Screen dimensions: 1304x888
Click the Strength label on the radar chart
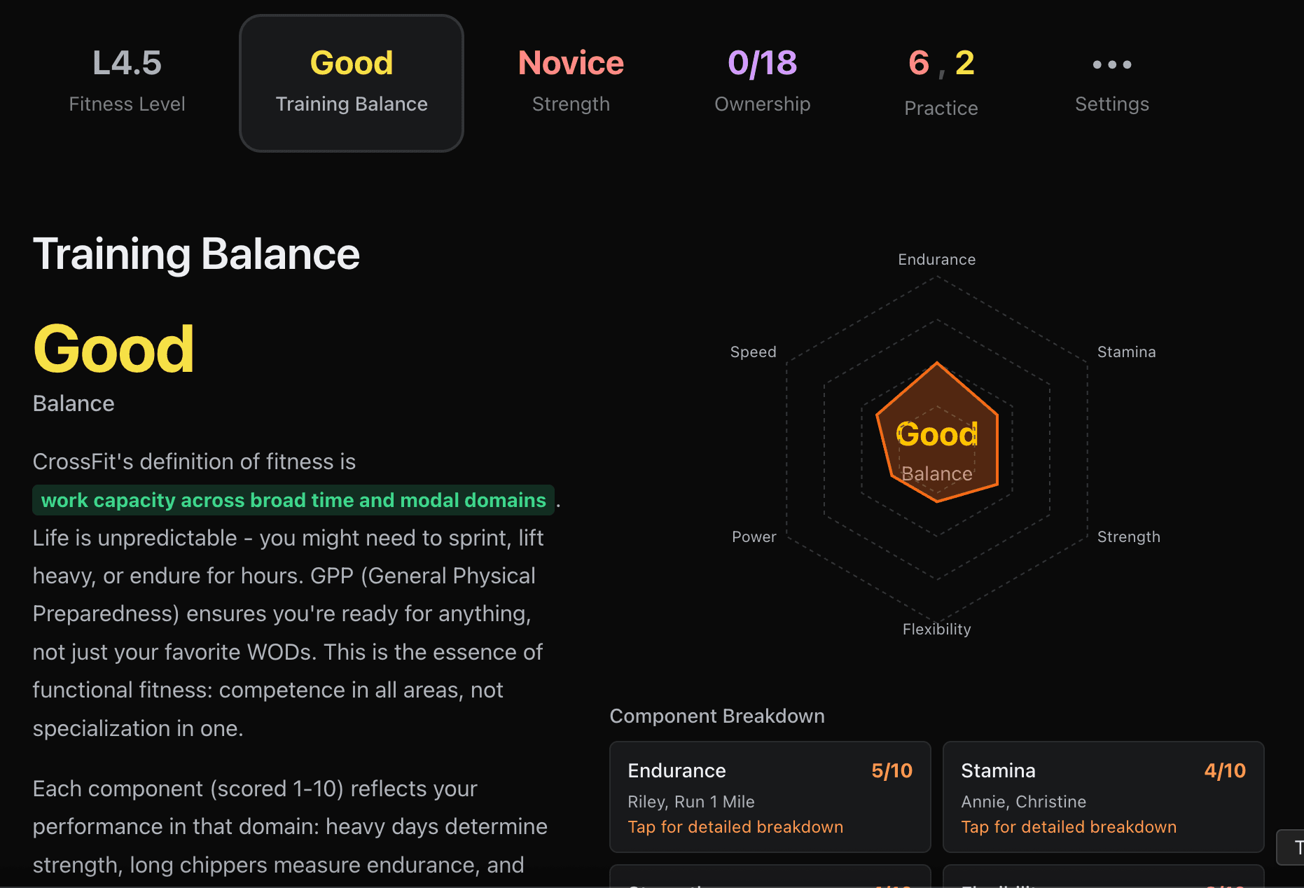click(x=1129, y=536)
